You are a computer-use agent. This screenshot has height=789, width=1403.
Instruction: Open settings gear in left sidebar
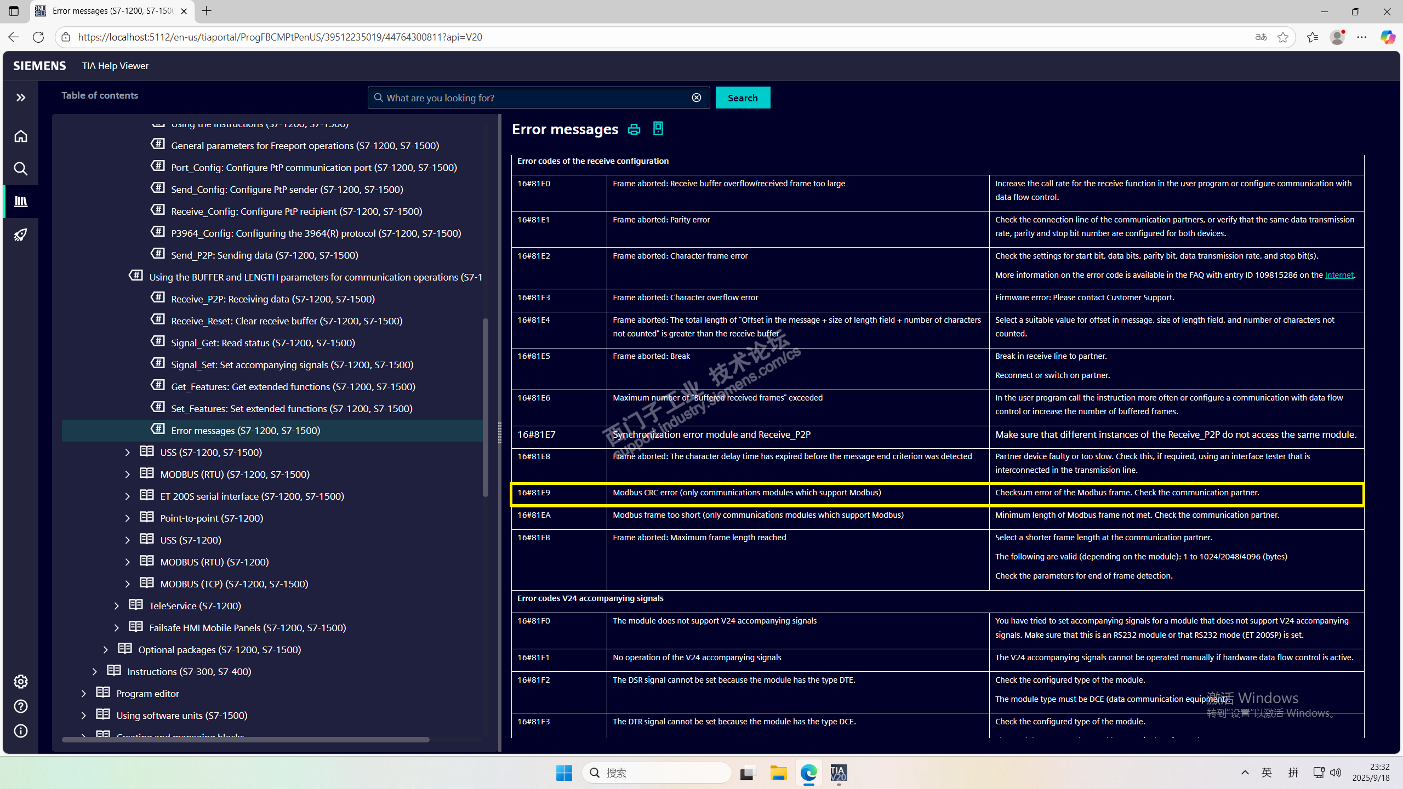pos(21,682)
